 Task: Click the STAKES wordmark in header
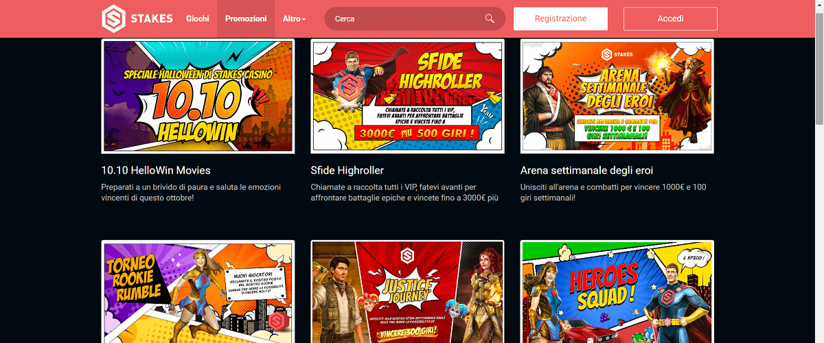pyautogui.click(x=151, y=19)
